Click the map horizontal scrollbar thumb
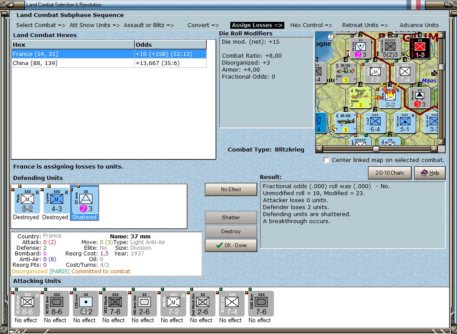This screenshot has width=457, height=334. 376,149
